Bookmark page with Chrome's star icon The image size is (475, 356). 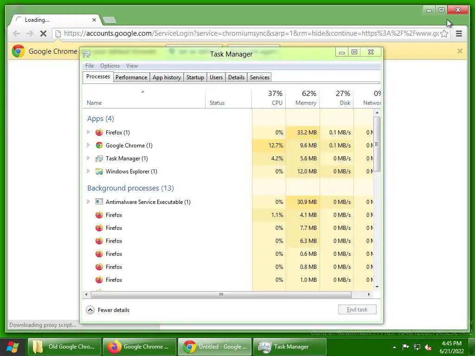pos(444,33)
